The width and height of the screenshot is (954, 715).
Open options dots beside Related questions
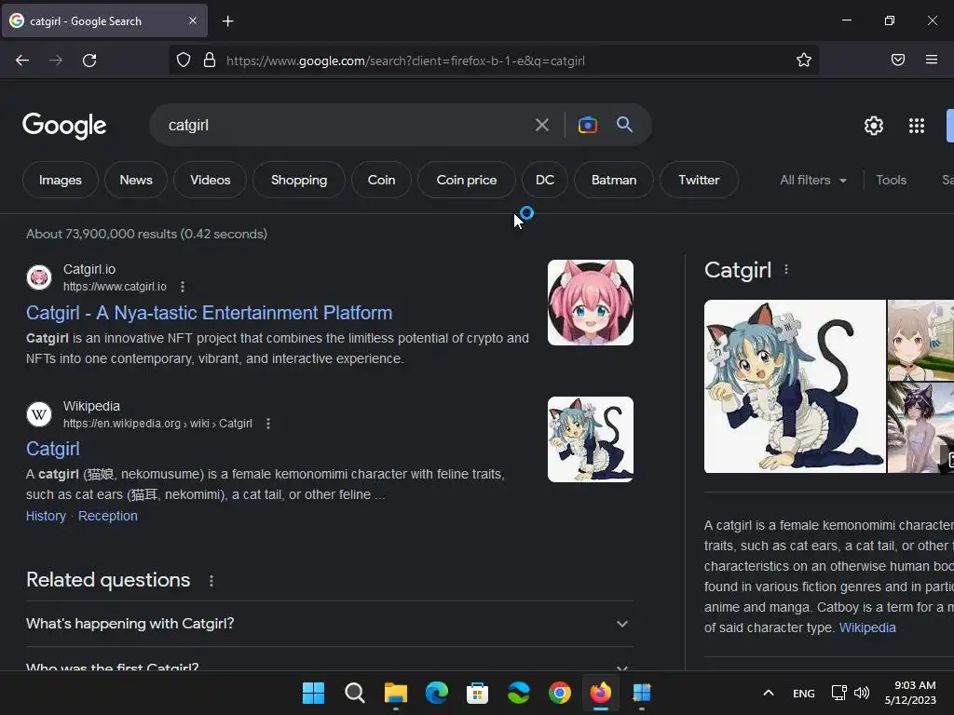(211, 581)
